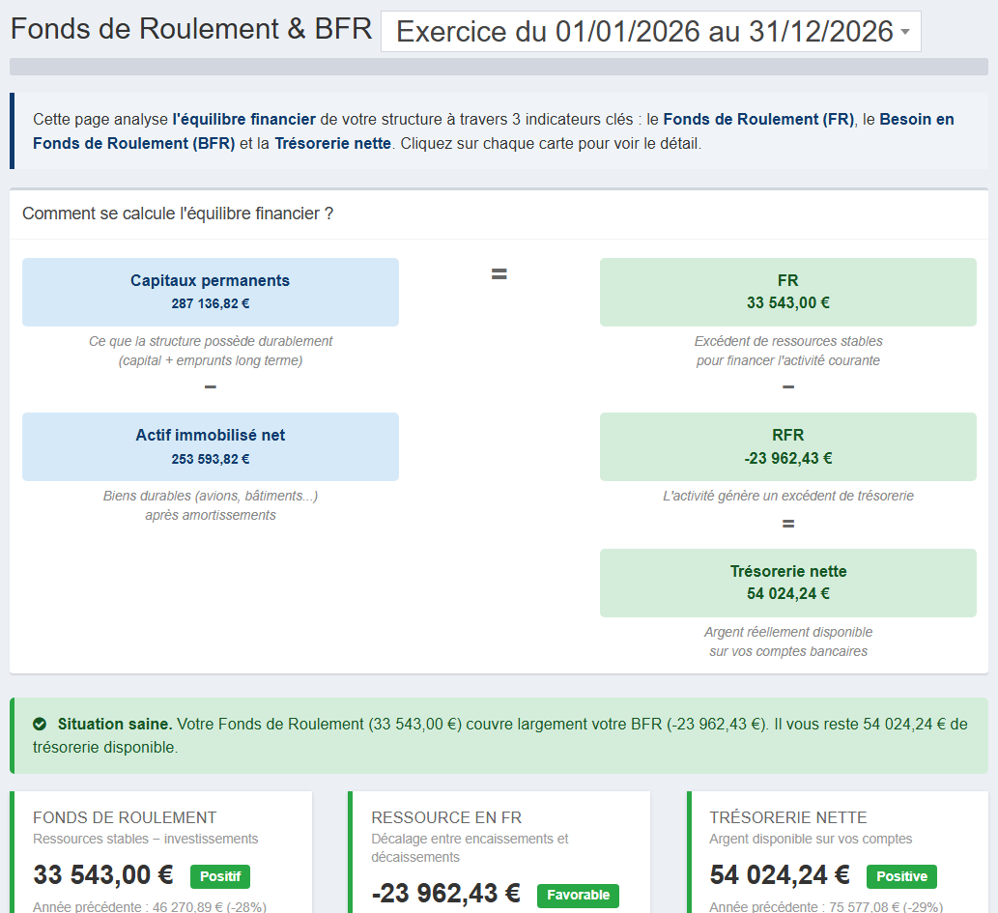Viewport: 998px width, 913px height.
Task: Click 'Ressources stables – investissements' subtitle
Action: [146, 840]
